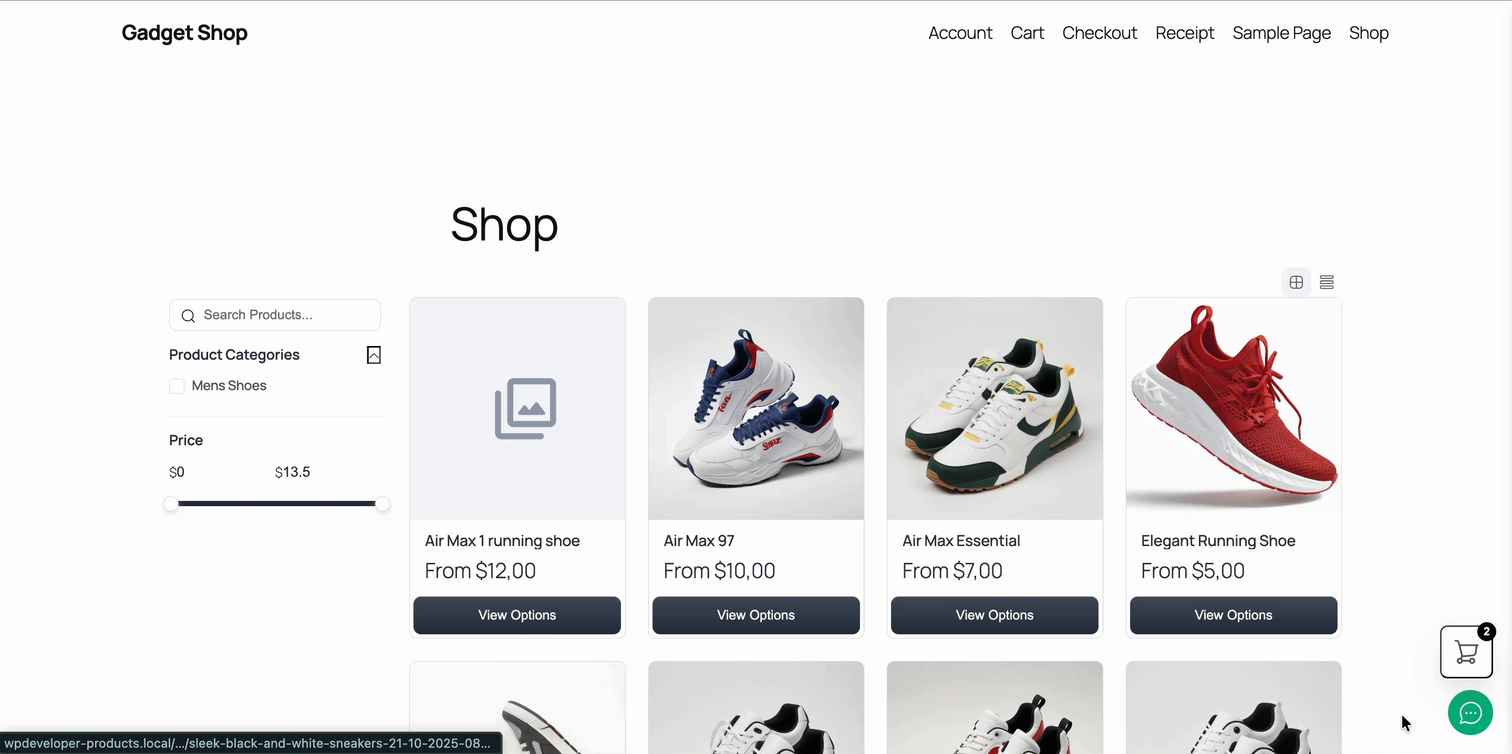The width and height of the screenshot is (1512, 754).
Task: Open the Cart menu link
Action: click(x=1027, y=33)
